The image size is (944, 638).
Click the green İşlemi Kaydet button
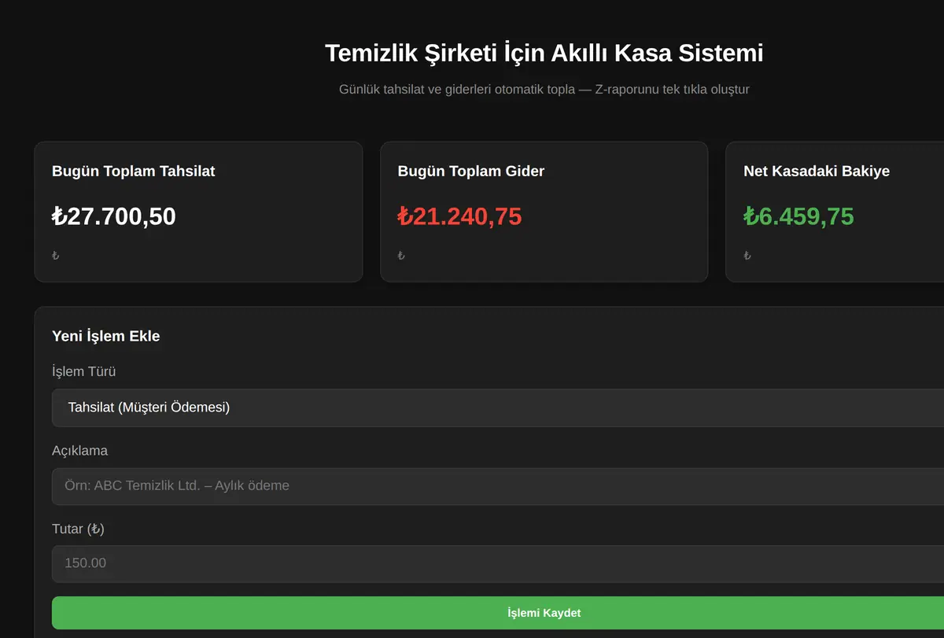(498, 613)
